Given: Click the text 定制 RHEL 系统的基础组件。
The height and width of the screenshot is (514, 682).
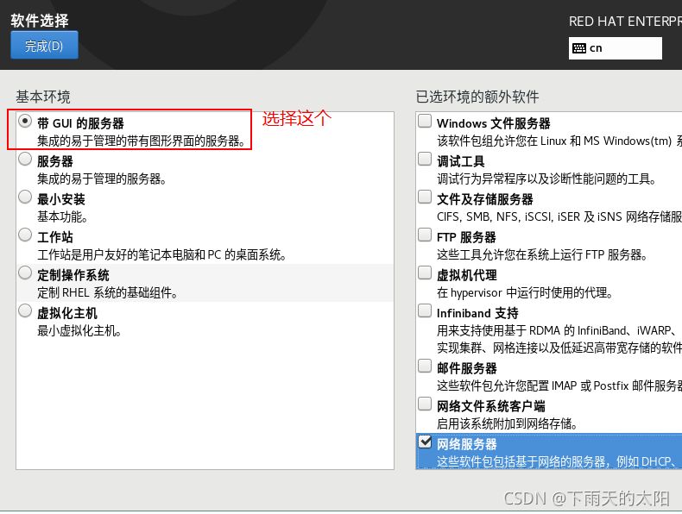Looking at the screenshot, I should 107,293.
